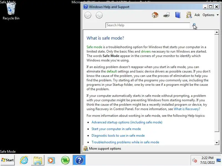
Task: Click the Search Help text box
Action: click(148, 25)
